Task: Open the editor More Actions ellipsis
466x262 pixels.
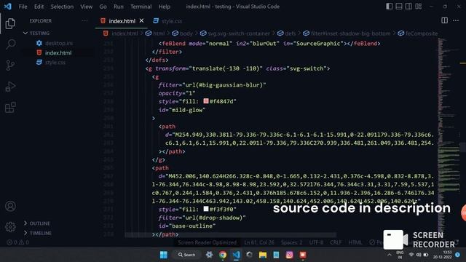Action: coord(456,20)
